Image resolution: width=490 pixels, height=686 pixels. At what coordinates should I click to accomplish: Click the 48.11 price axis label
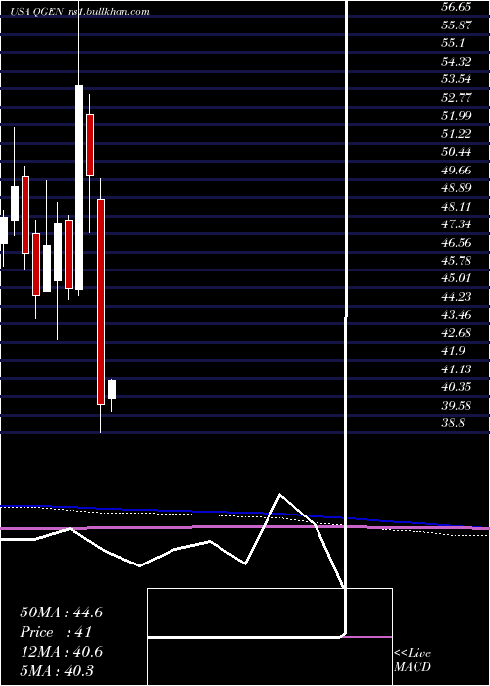coord(456,206)
